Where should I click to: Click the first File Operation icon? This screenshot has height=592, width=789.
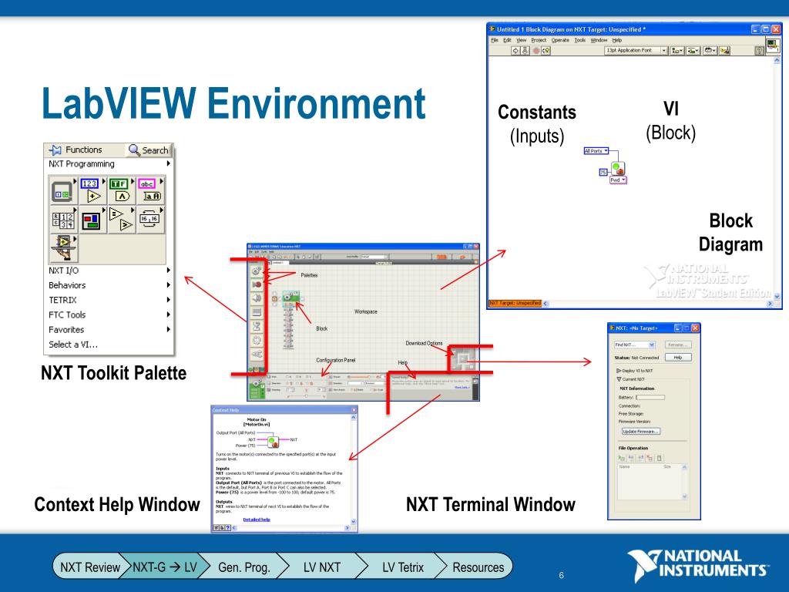click(622, 458)
